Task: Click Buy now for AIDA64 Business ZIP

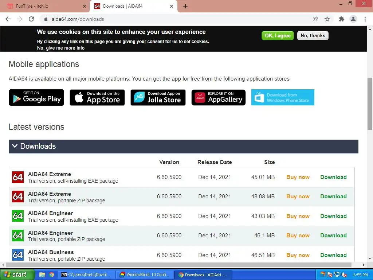Action: pos(298,255)
